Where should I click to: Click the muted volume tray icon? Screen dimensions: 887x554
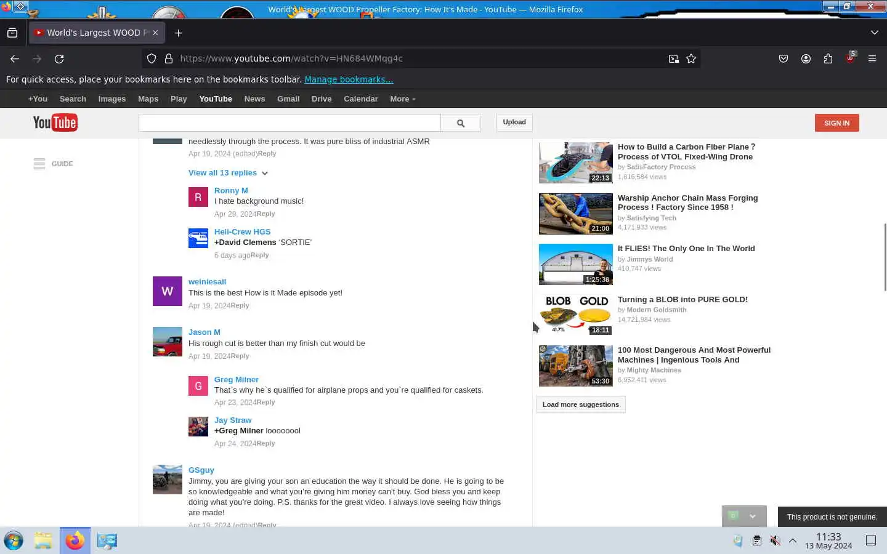(x=775, y=540)
